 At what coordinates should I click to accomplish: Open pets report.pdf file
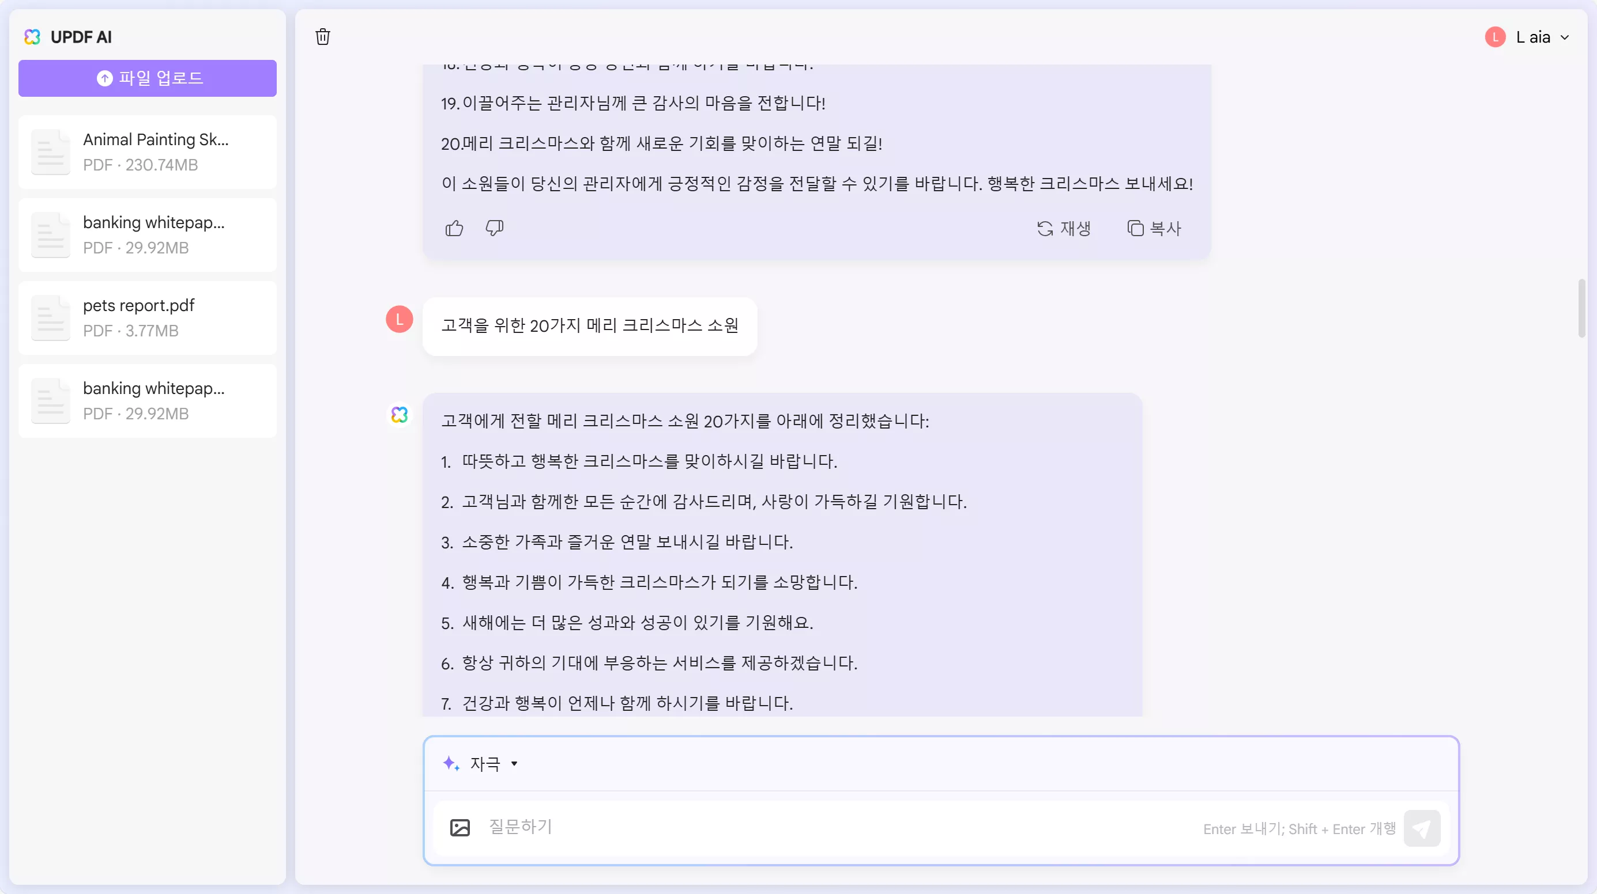click(148, 318)
